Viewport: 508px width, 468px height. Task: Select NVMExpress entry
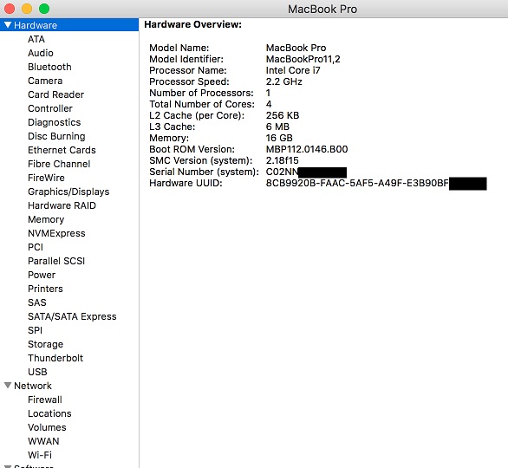(56, 233)
